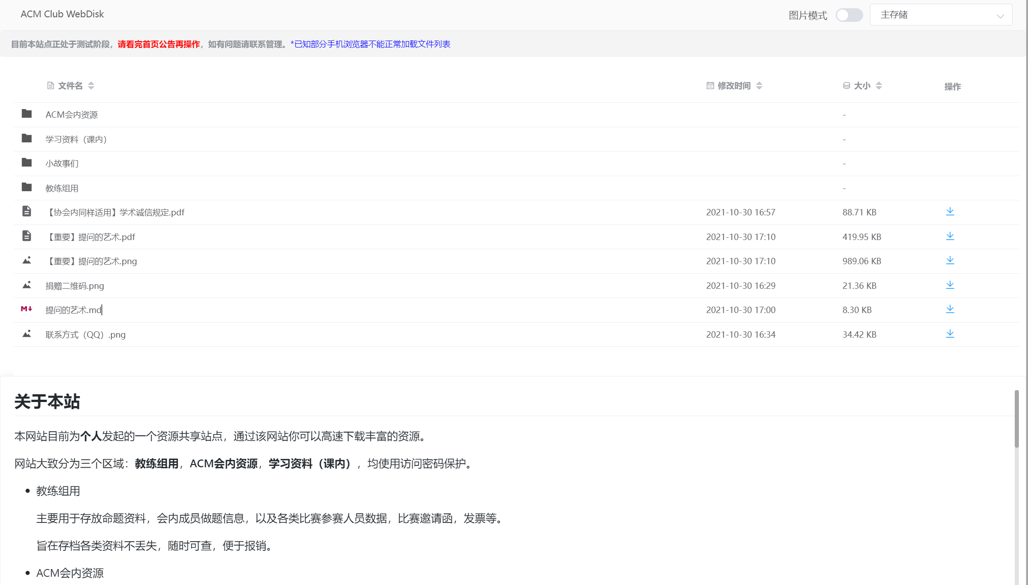Open the 教练组用 folder
The height and width of the screenshot is (585, 1028).
(x=62, y=188)
